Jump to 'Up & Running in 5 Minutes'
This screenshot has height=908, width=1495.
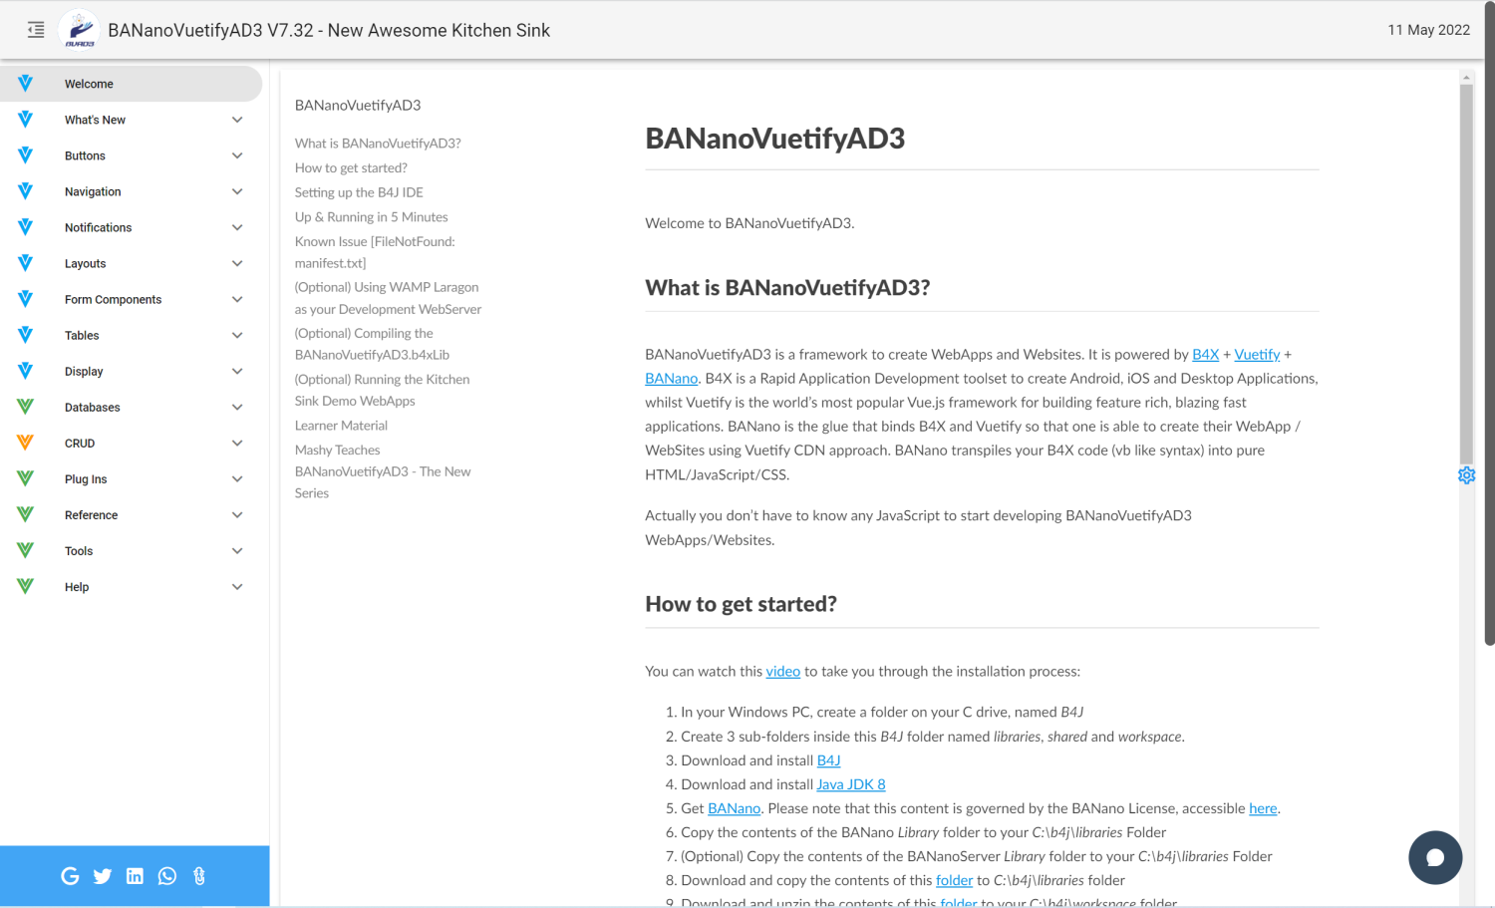[372, 216]
